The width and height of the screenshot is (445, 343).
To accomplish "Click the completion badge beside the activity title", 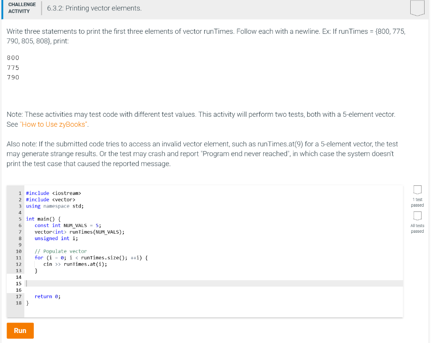I will [417, 8].
